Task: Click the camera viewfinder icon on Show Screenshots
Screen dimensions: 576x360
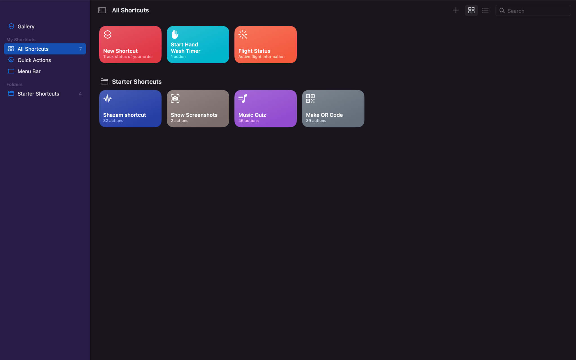Action: click(x=175, y=99)
